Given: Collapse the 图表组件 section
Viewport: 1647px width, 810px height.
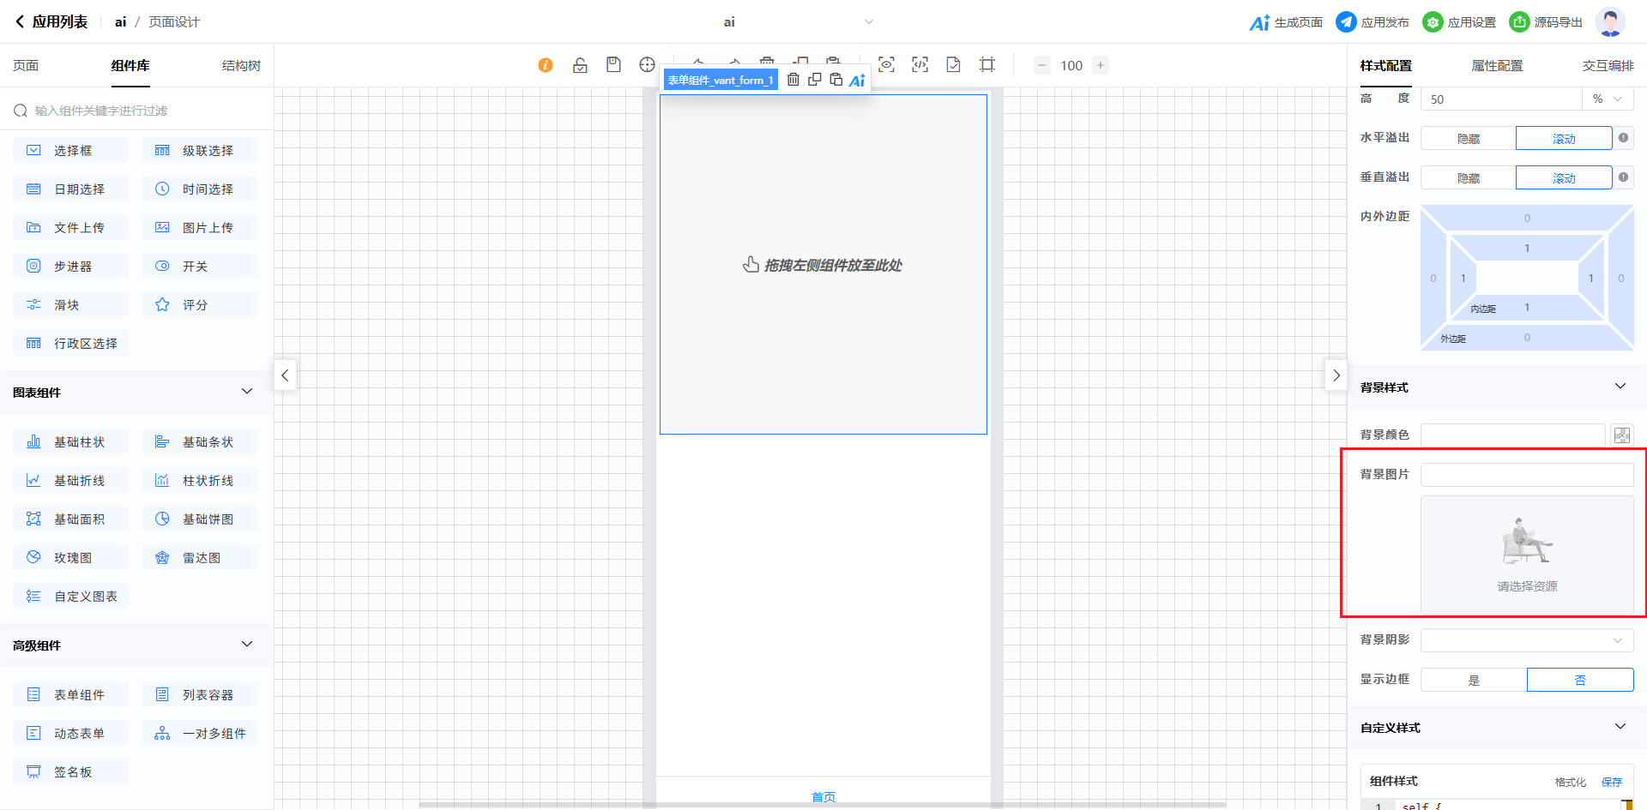Looking at the screenshot, I should pyautogui.click(x=247, y=392).
